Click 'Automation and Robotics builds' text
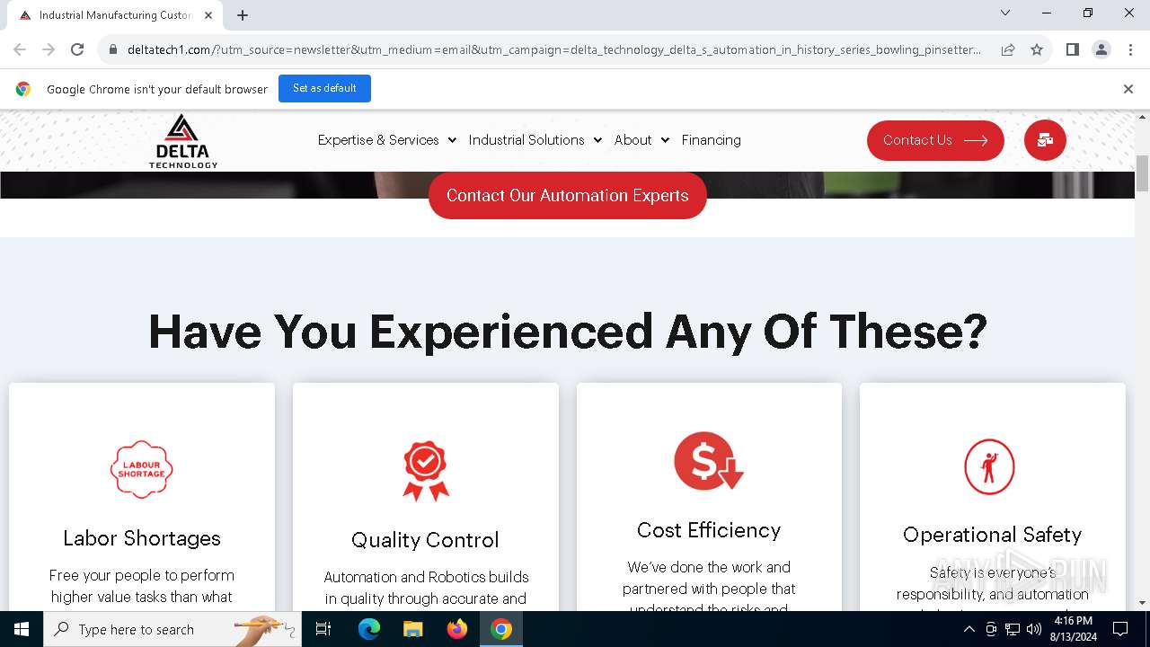Screen dimensions: 1150x647 point(426,577)
